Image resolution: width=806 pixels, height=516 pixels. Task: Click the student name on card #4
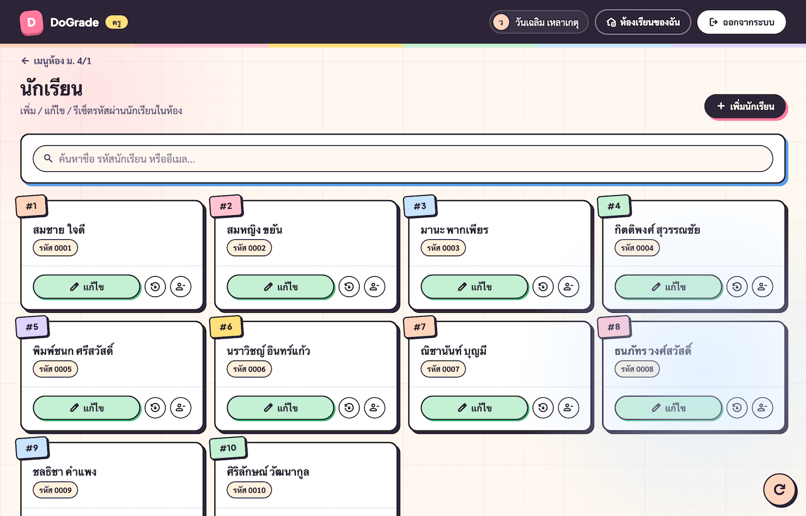657,230
